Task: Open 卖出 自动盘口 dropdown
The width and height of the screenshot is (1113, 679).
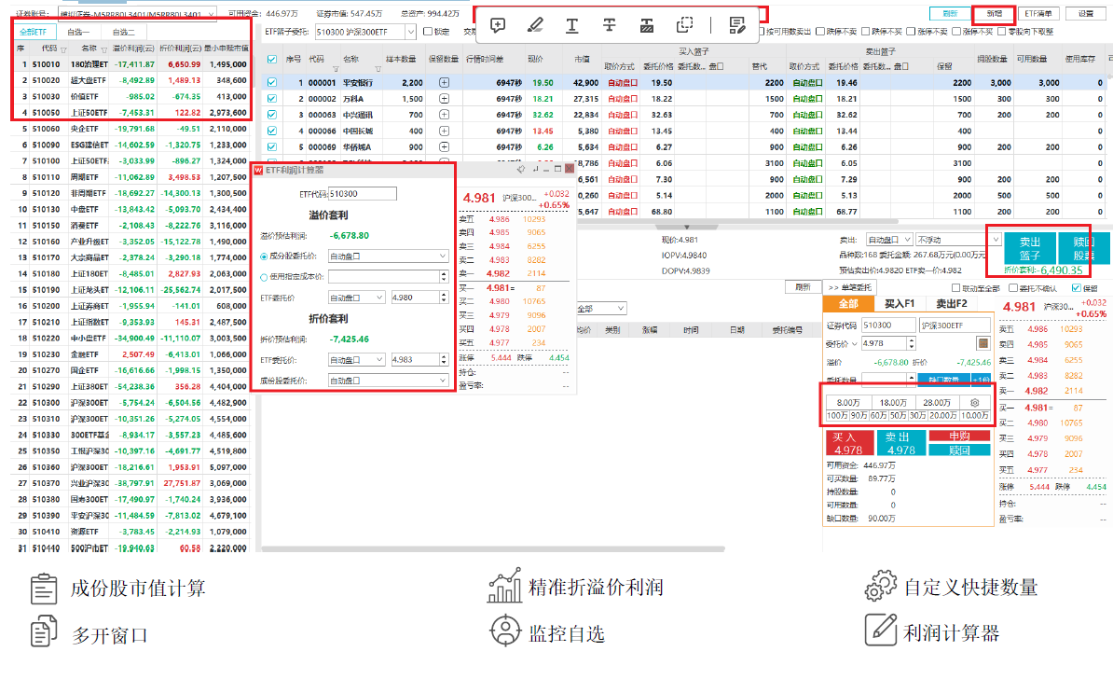Action: tap(889, 240)
